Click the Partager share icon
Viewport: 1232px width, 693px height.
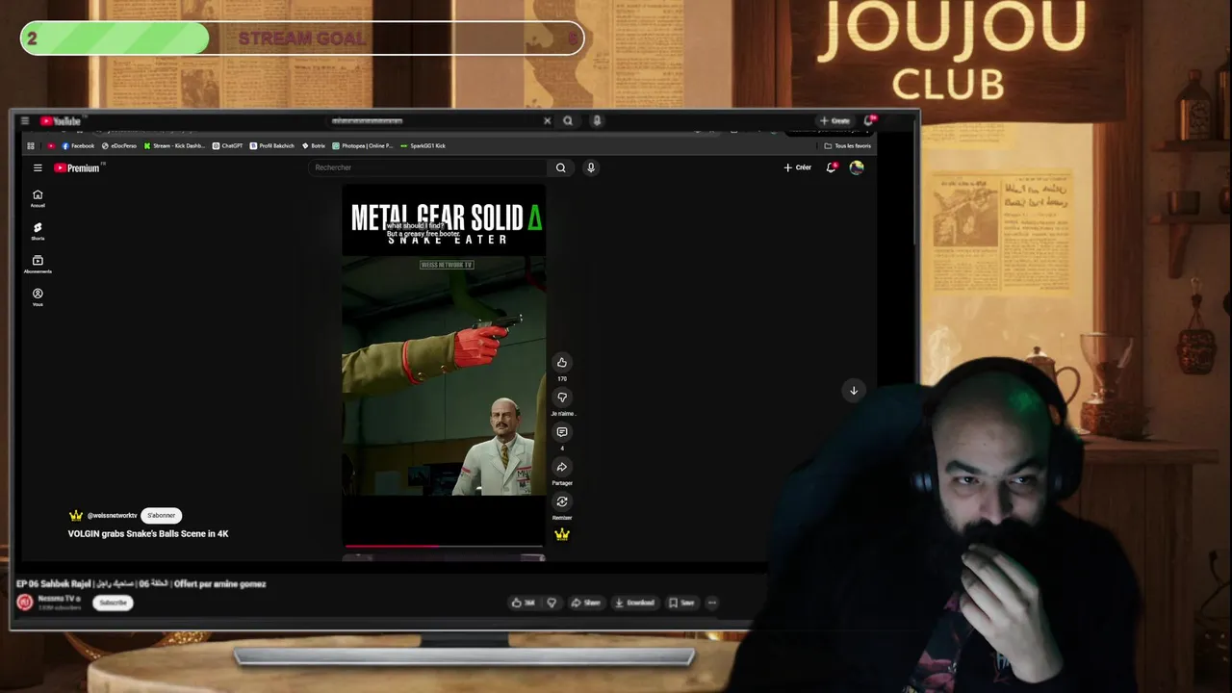pyautogui.click(x=562, y=467)
